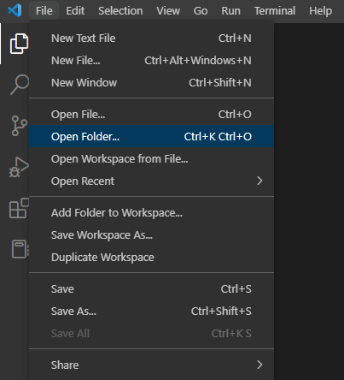Screen dimensions: 344x380
Task: Open the Selection menu
Action: (x=120, y=11)
